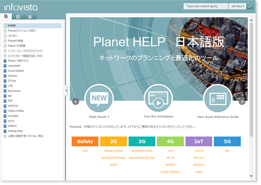261x185 pixels.
Task: Open the cdma2000/EV-DO link
Action: 142,158
